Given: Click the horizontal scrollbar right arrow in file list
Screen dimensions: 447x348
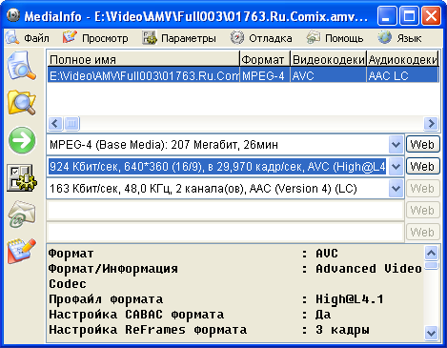Looking at the screenshot, I should pos(431,123).
